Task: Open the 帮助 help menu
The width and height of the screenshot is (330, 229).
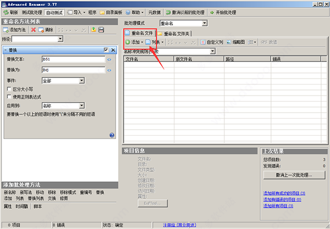Action: [135, 13]
